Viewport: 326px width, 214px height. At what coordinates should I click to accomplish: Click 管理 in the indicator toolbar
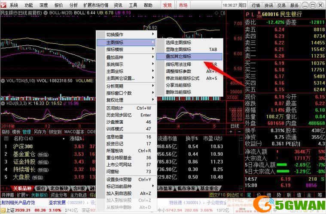pyautogui.click(x=27, y=132)
